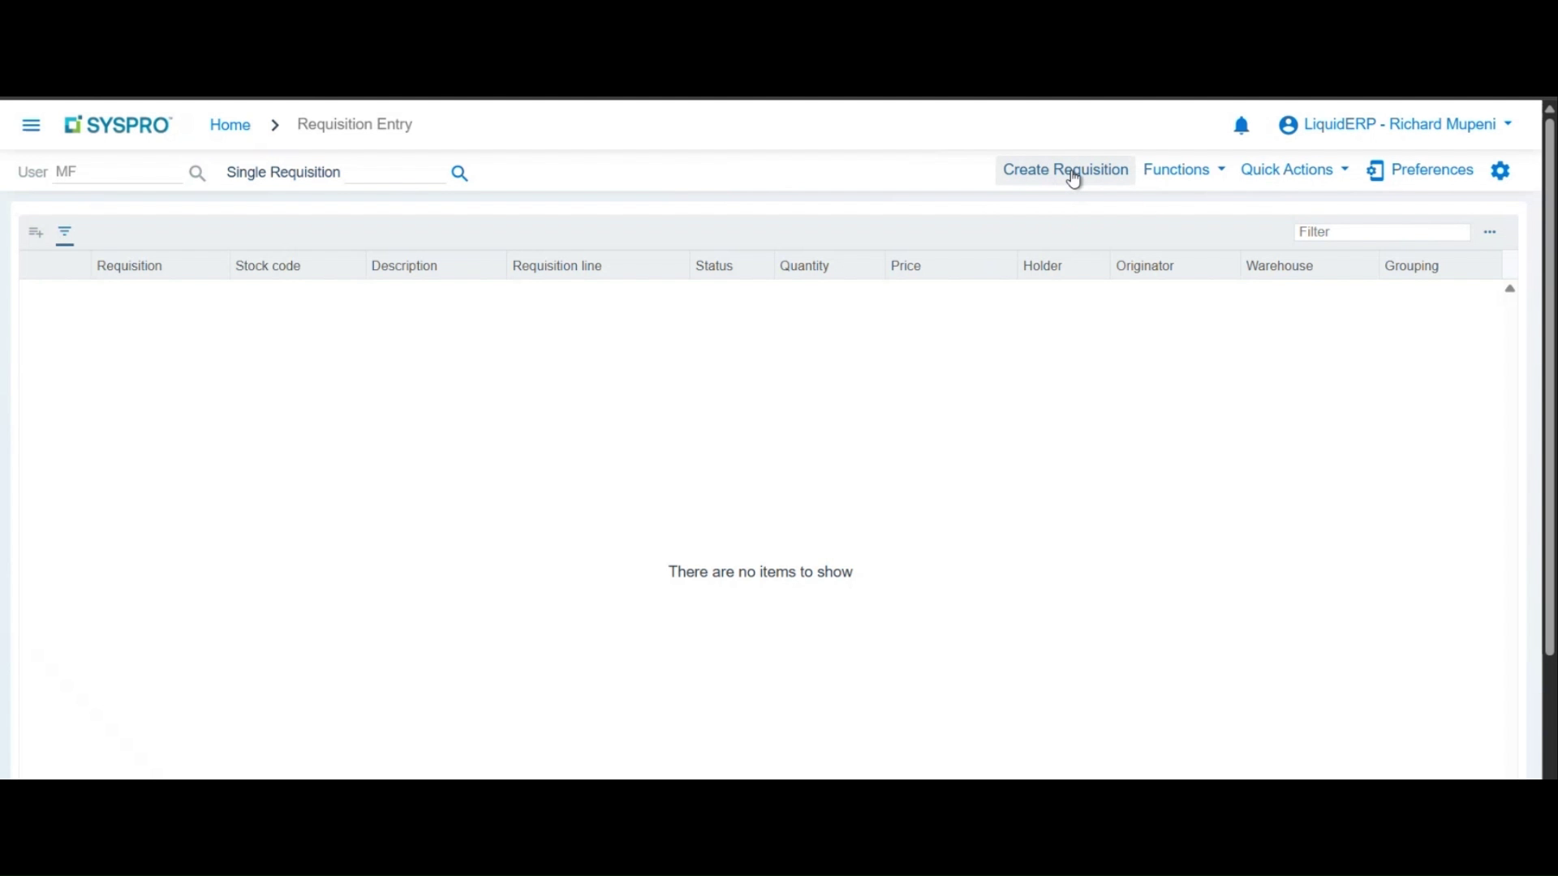Image resolution: width=1558 pixels, height=876 pixels.
Task: Click the user search magnifier
Action: [197, 173]
